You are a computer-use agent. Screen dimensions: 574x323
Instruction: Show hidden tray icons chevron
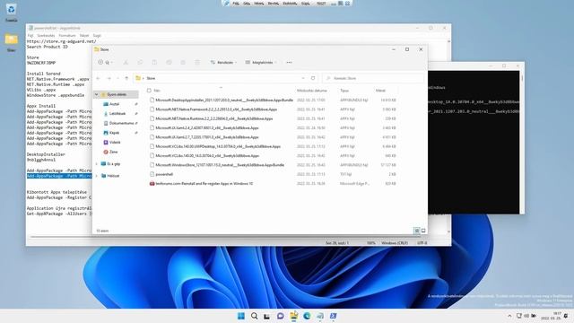(509, 316)
